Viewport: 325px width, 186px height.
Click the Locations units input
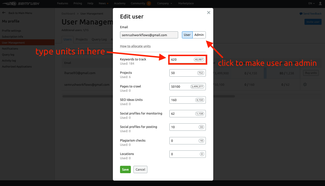pos(188,154)
